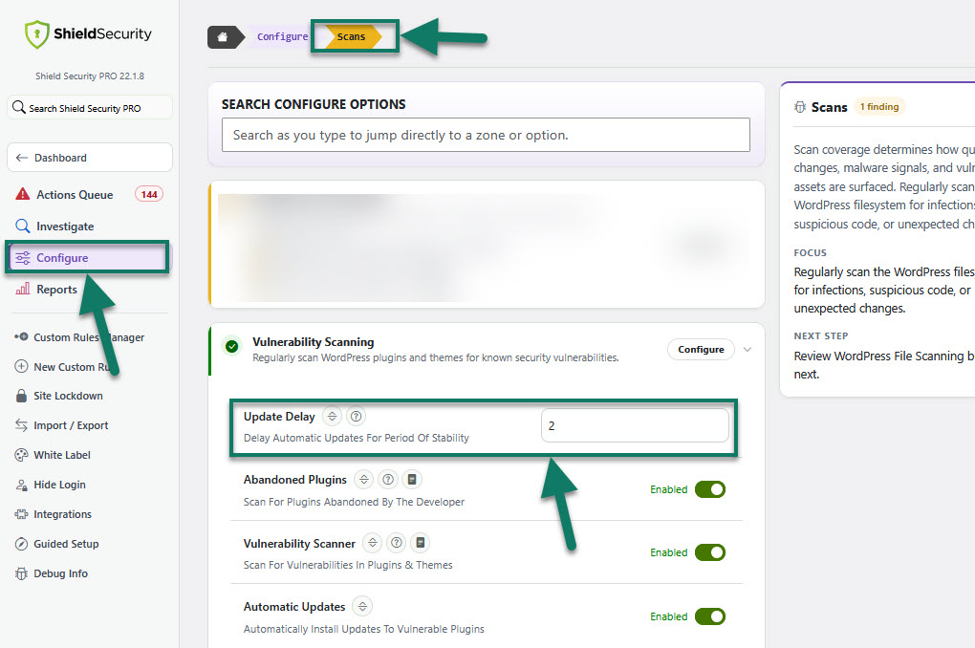Click the Scans breadcrumb
The height and width of the screenshot is (648, 975).
tap(351, 36)
